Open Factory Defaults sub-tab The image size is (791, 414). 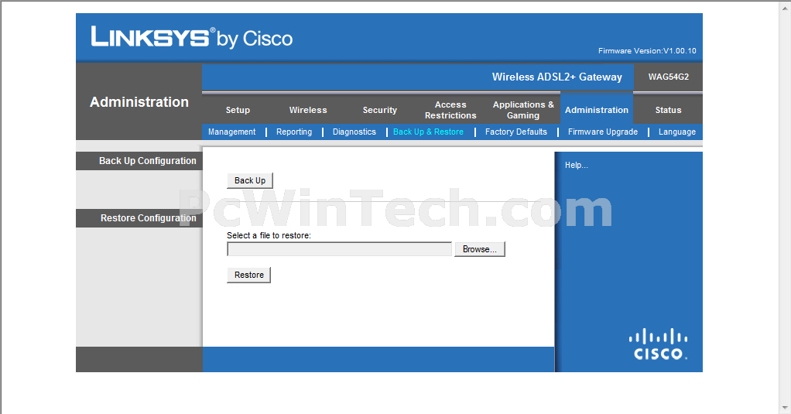[x=516, y=132]
